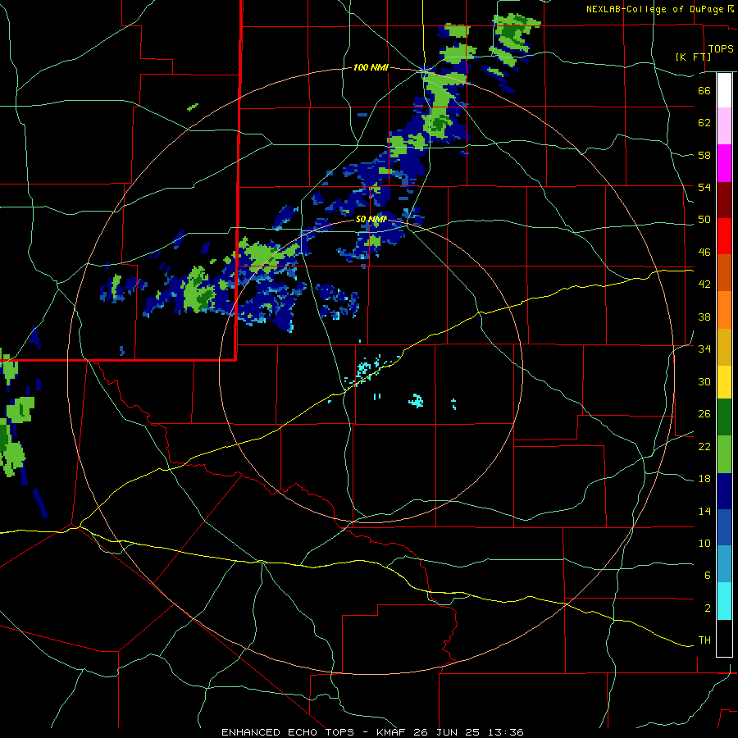
Task: Click the legend value '6'
Action: click(708, 576)
